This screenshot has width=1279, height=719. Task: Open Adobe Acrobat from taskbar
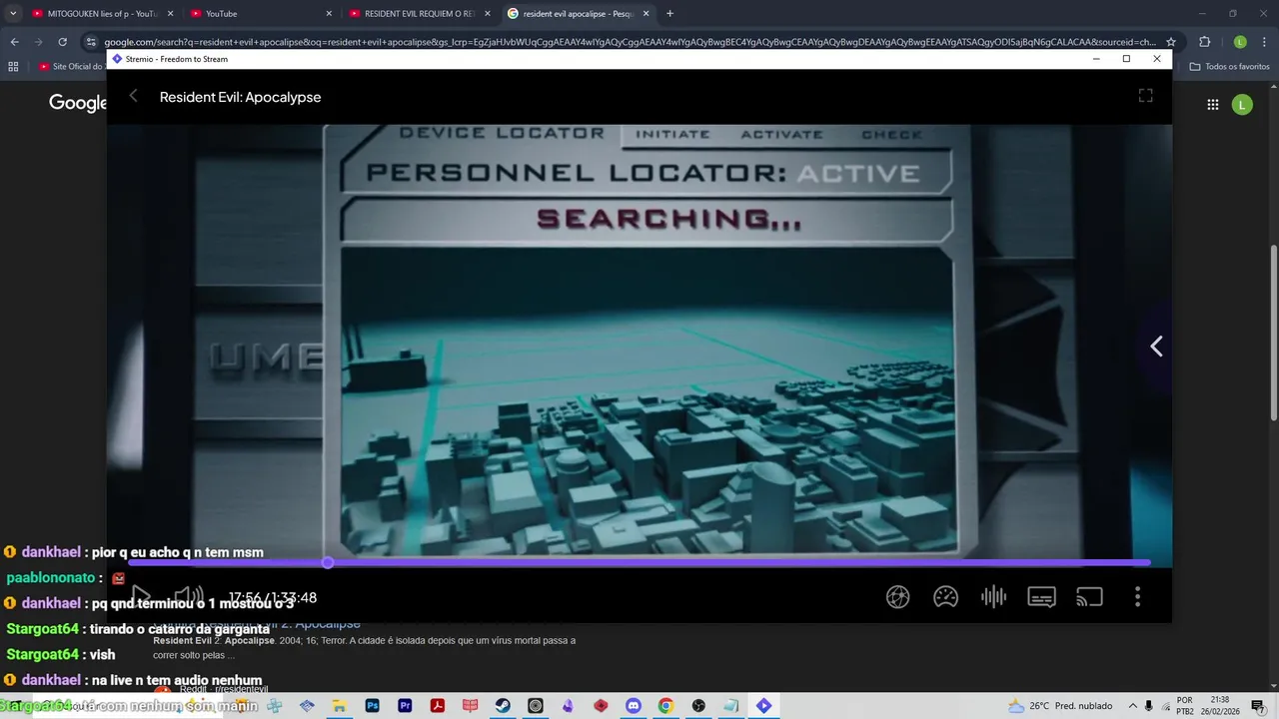click(438, 706)
